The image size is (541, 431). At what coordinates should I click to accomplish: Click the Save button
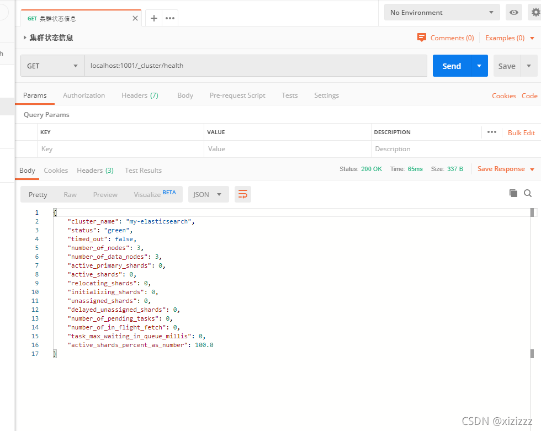click(507, 66)
